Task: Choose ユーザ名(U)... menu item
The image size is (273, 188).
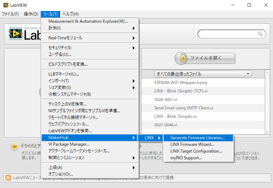Action: 90,54
